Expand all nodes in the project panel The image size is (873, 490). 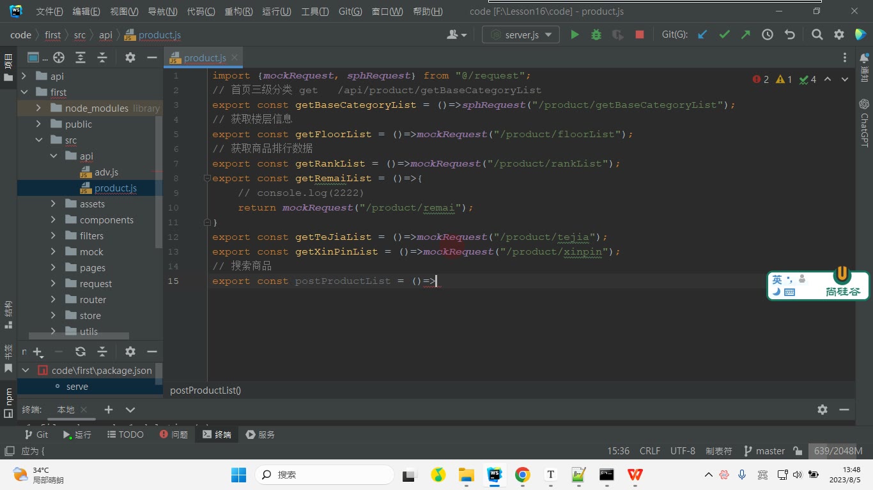81,57
